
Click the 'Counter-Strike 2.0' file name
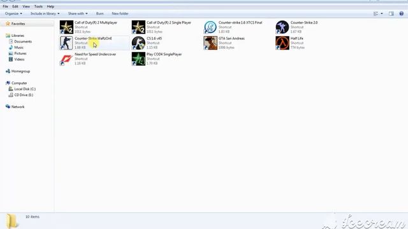click(x=304, y=23)
